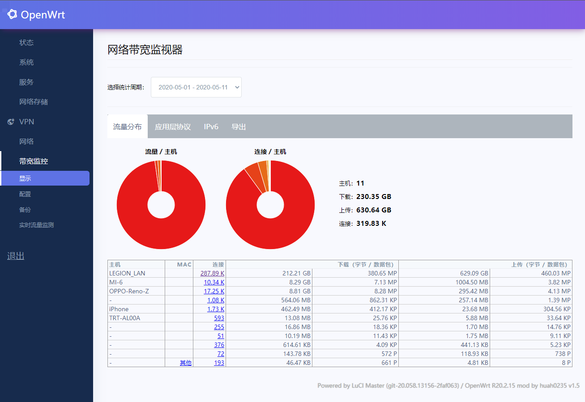Open the 287.89 K connections link
This screenshot has width=585, height=402.
pyautogui.click(x=212, y=273)
